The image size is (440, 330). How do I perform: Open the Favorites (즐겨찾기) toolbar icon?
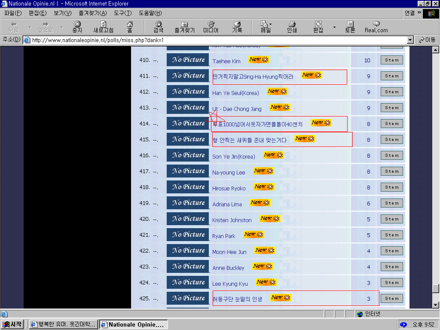(185, 27)
